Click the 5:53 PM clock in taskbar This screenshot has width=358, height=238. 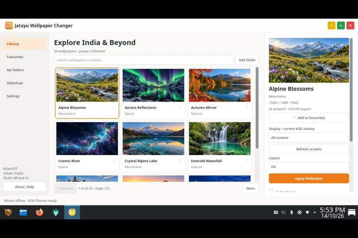(x=332, y=210)
